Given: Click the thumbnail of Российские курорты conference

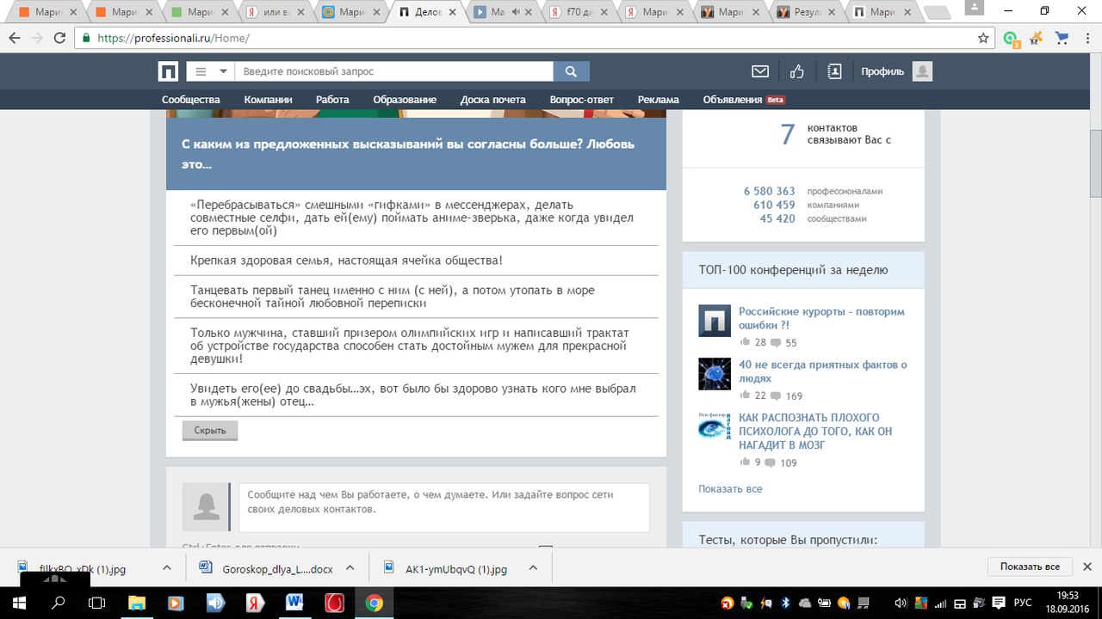Looking at the screenshot, I should (715, 321).
